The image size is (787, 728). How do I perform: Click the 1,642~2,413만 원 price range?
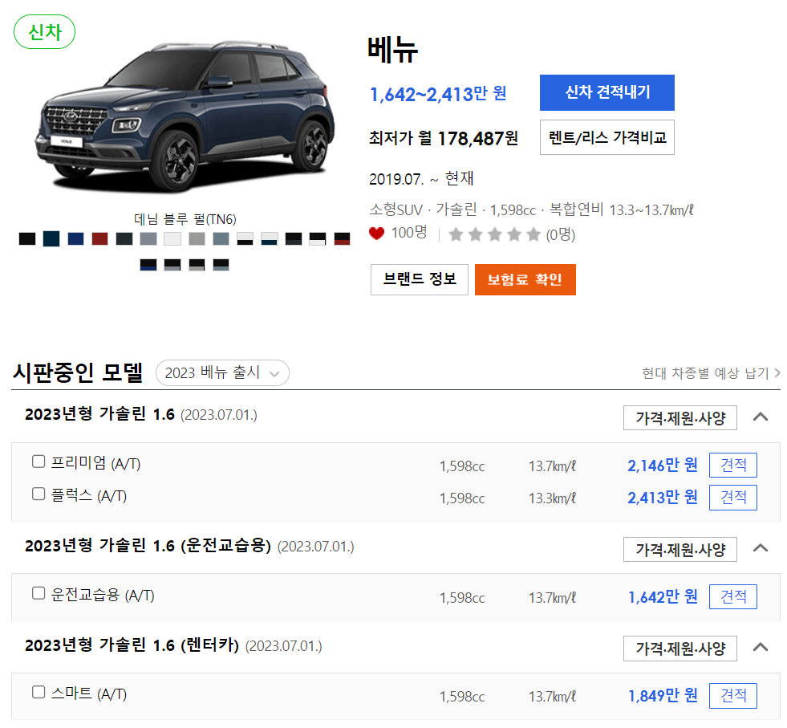click(438, 94)
